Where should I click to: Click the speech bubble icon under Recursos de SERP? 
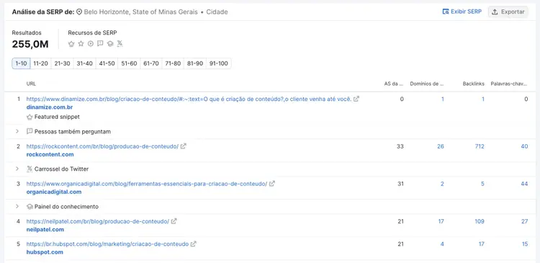[100, 44]
